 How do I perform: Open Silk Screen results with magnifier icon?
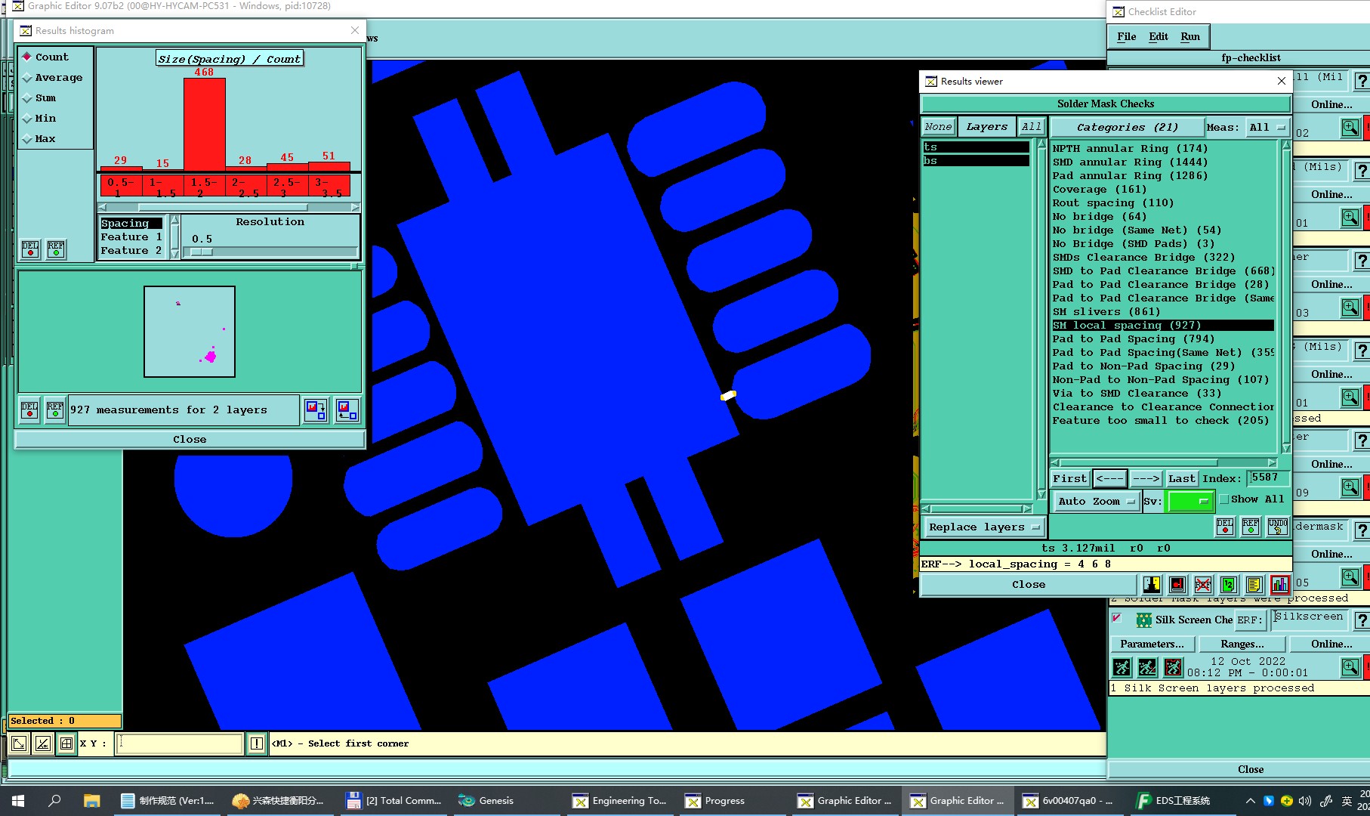(1350, 667)
